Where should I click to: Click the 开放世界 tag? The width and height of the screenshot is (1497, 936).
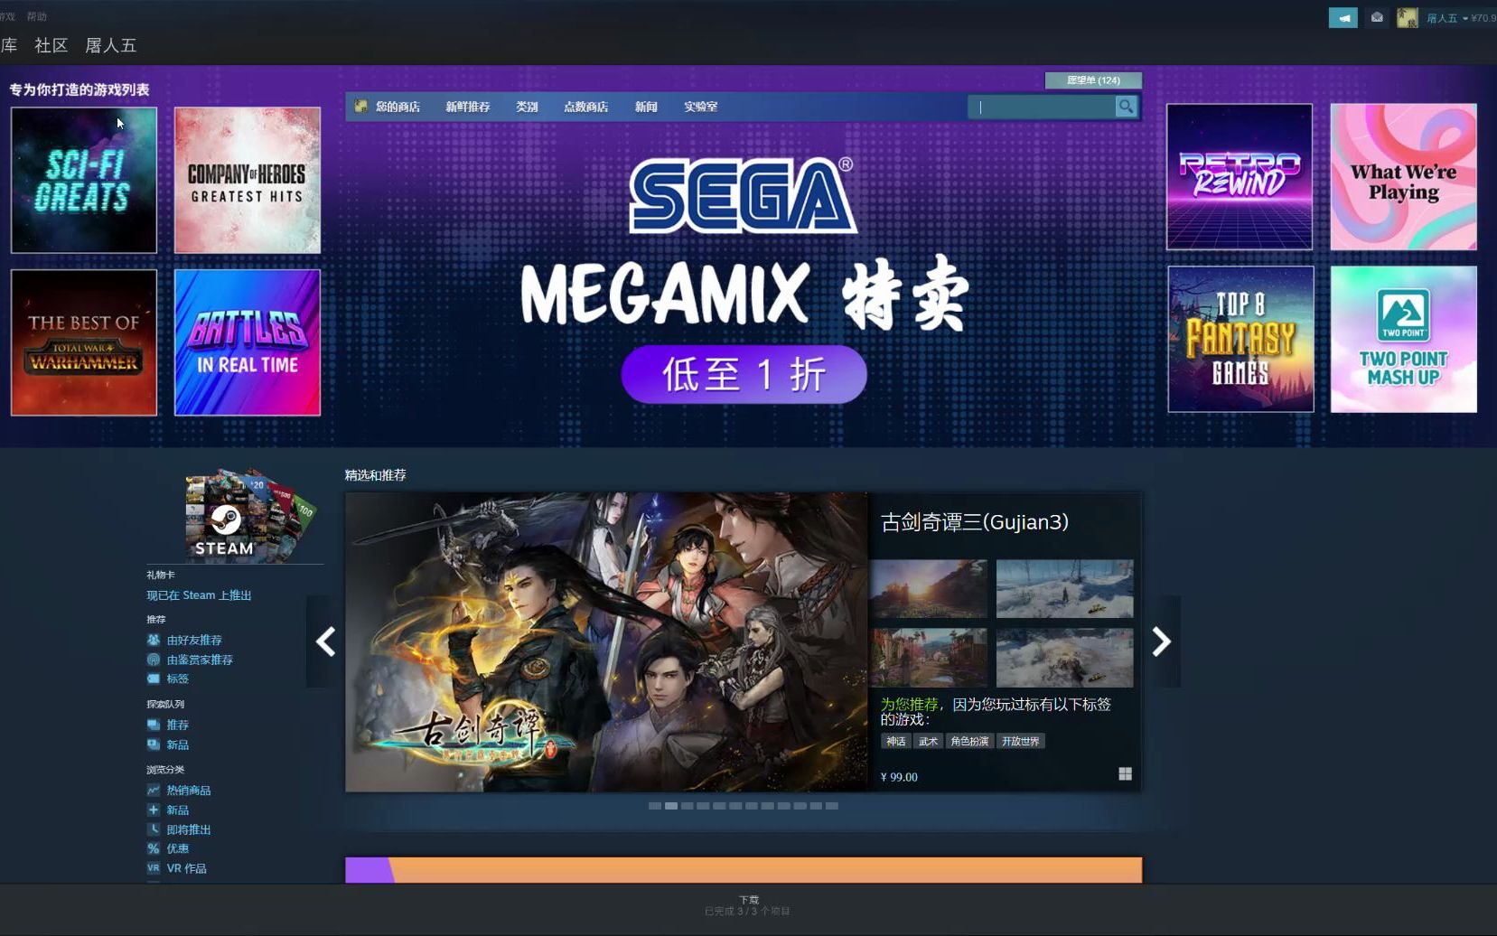coord(1021,741)
